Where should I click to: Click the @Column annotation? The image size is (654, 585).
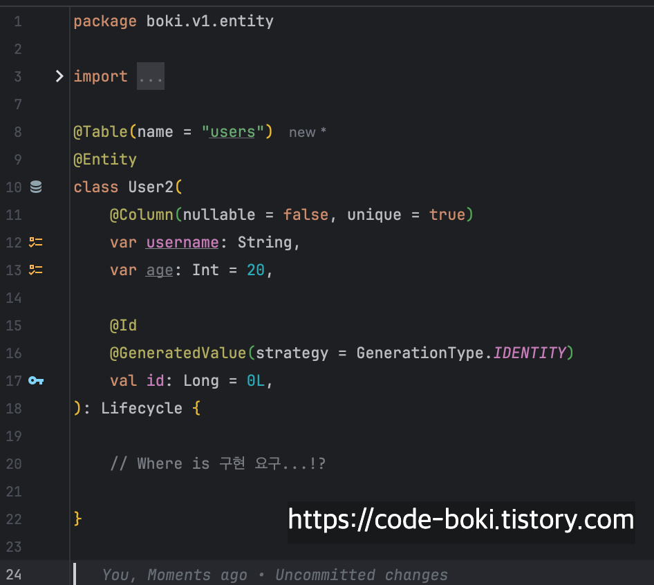coord(142,215)
